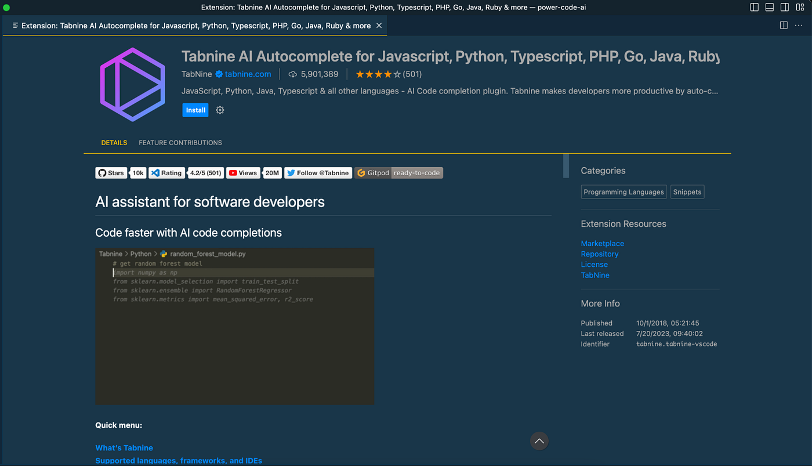Click the Gitpod ready-to-code badge
This screenshot has width=812, height=466.
pos(399,173)
